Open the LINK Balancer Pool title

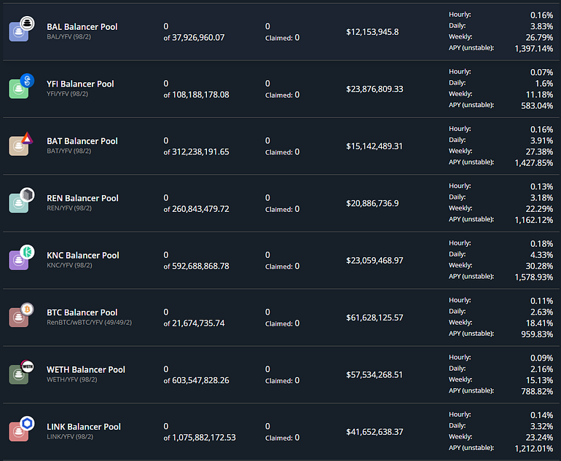click(x=84, y=427)
